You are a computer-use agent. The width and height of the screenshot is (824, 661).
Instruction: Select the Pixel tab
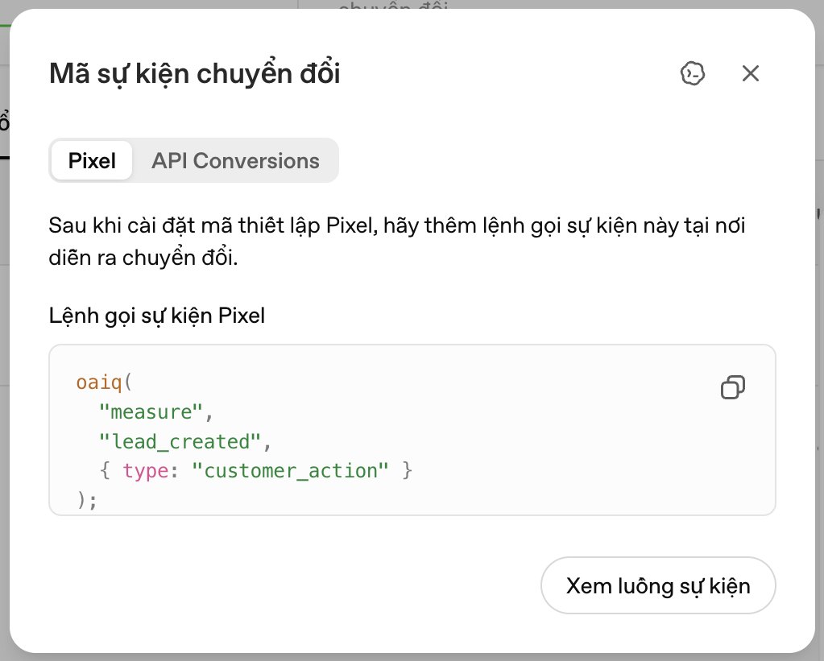[92, 160]
